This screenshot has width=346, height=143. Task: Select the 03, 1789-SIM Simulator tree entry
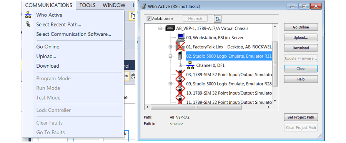pyautogui.click(x=229, y=75)
